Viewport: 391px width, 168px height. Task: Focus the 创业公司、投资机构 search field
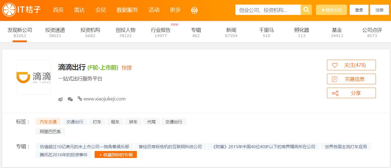click(268, 10)
